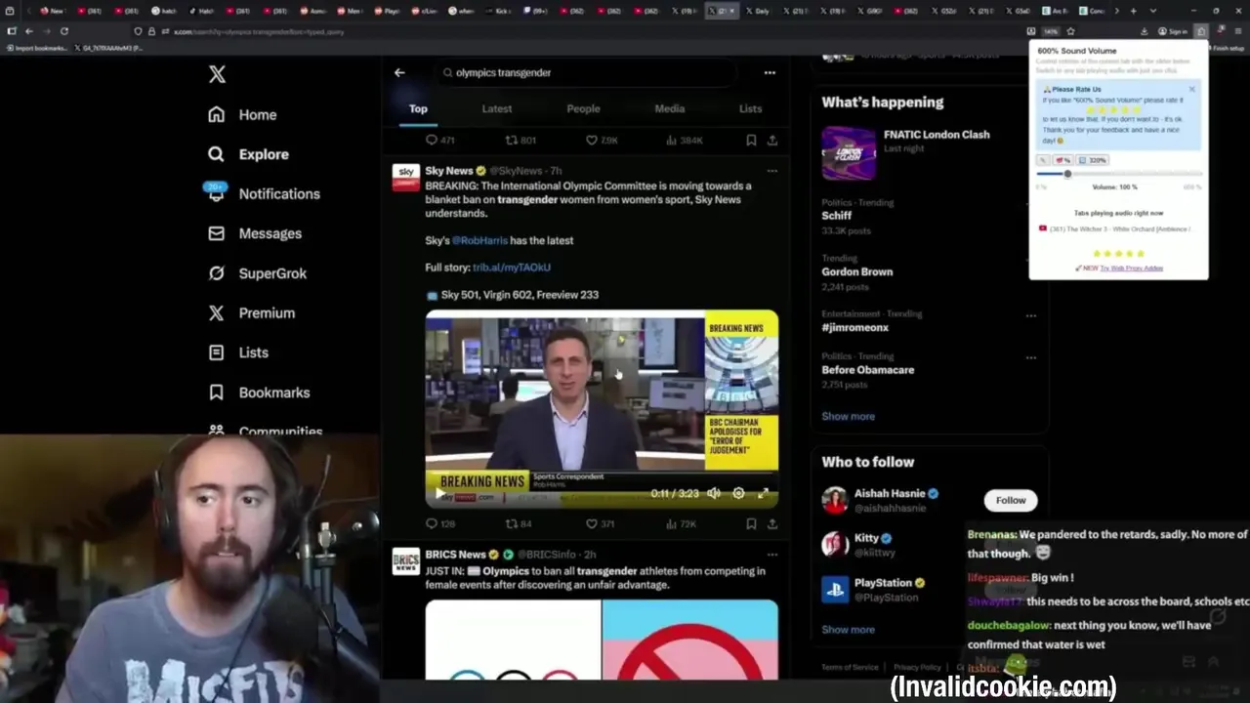Follow Aishah Hasnie

(1011, 500)
